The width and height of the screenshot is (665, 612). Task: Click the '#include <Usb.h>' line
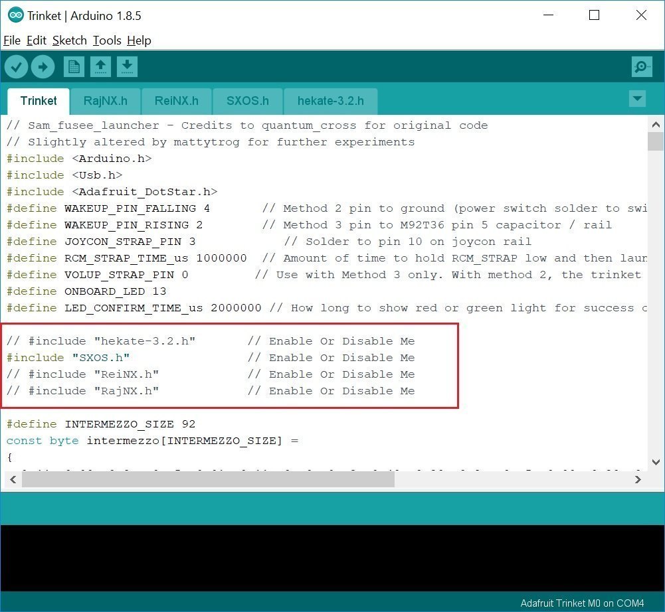pyautogui.click(x=64, y=175)
